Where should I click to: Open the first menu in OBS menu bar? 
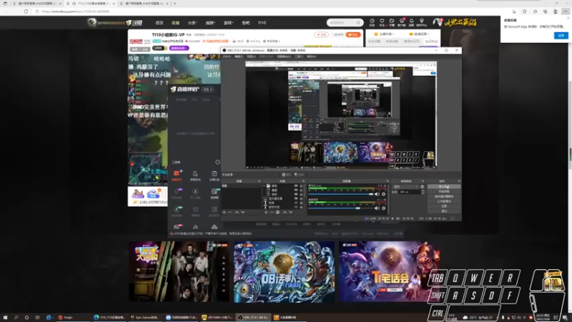pos(227,57)
